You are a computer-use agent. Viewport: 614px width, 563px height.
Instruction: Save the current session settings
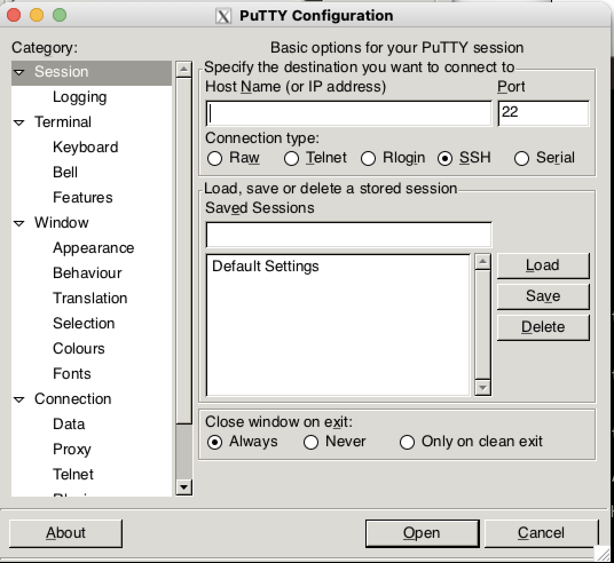(x=542, y=296)
